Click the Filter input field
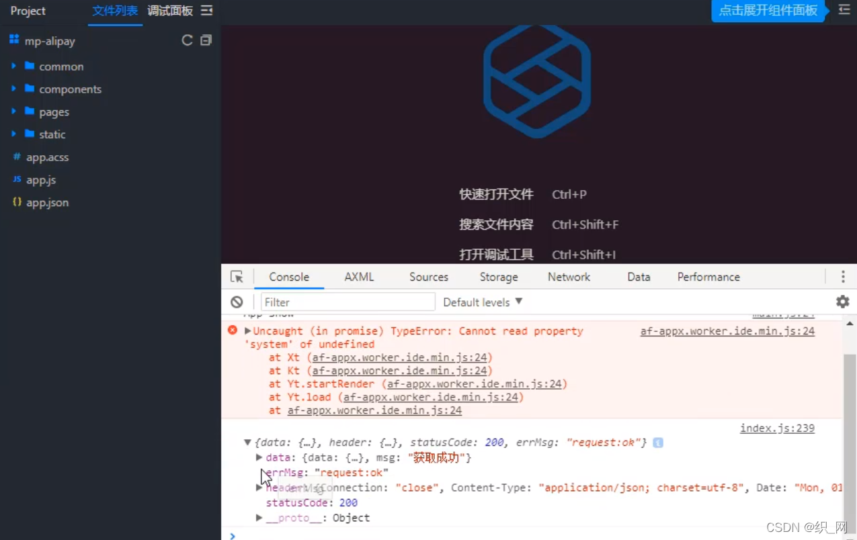 coord(348,302)
